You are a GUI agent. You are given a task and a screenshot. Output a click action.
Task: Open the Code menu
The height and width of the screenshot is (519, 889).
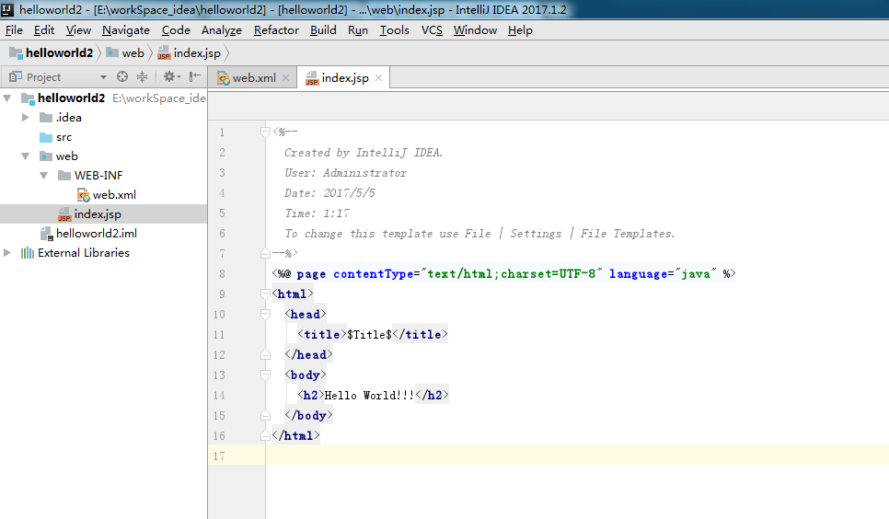point(176,30)
